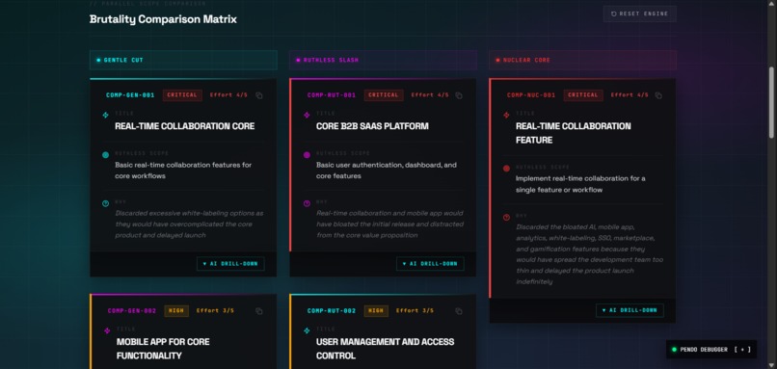Click the Why question icon on COMP-GEN-001
The height and width of the screenshot is (369, 777).
click(x=105, y=203)
